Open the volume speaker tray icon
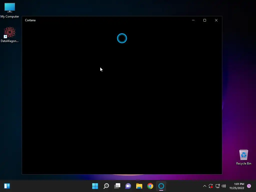The width and height of the screenshot is (256, 192). pos(224,186)
